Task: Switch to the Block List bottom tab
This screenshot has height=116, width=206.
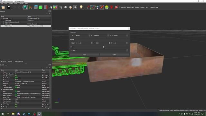Action: tap(4, 62)
